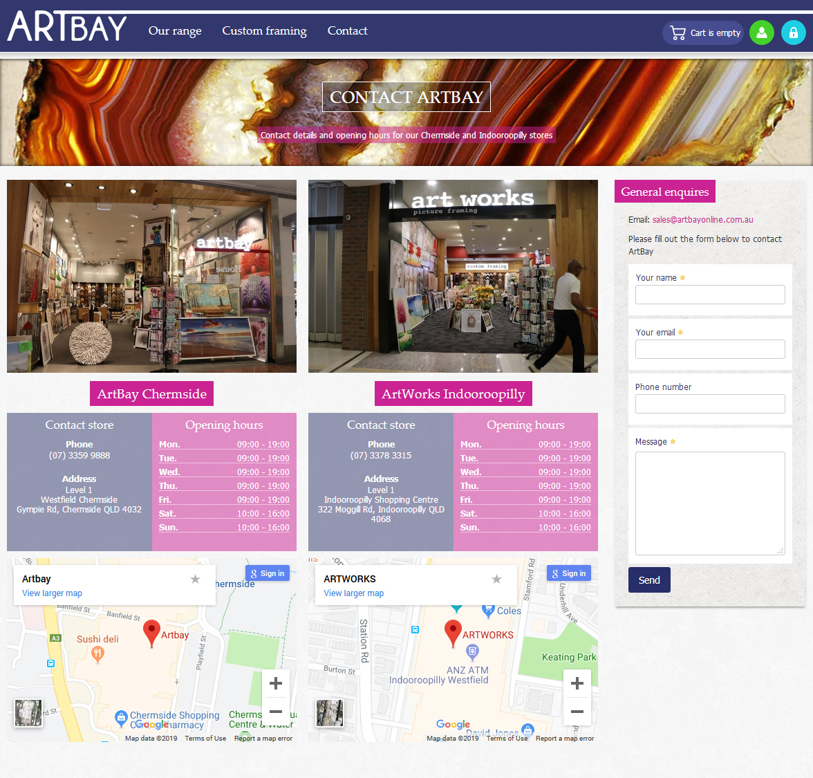Image resolution: width=813 pixels, height=778 pixels.
Task: Click the Coles shopping marker
Action: (488, 611)
